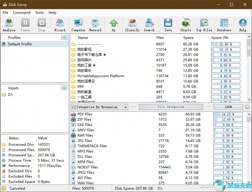Open the Charts tool
This screenshot has height=192, width=252.
(186, 25)
